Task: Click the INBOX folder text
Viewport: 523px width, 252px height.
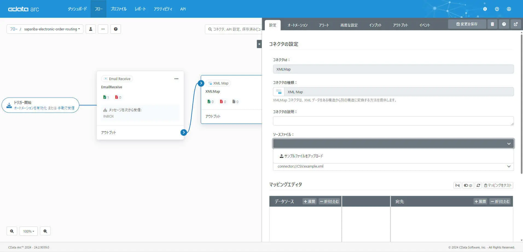Action: pos(108,116)
